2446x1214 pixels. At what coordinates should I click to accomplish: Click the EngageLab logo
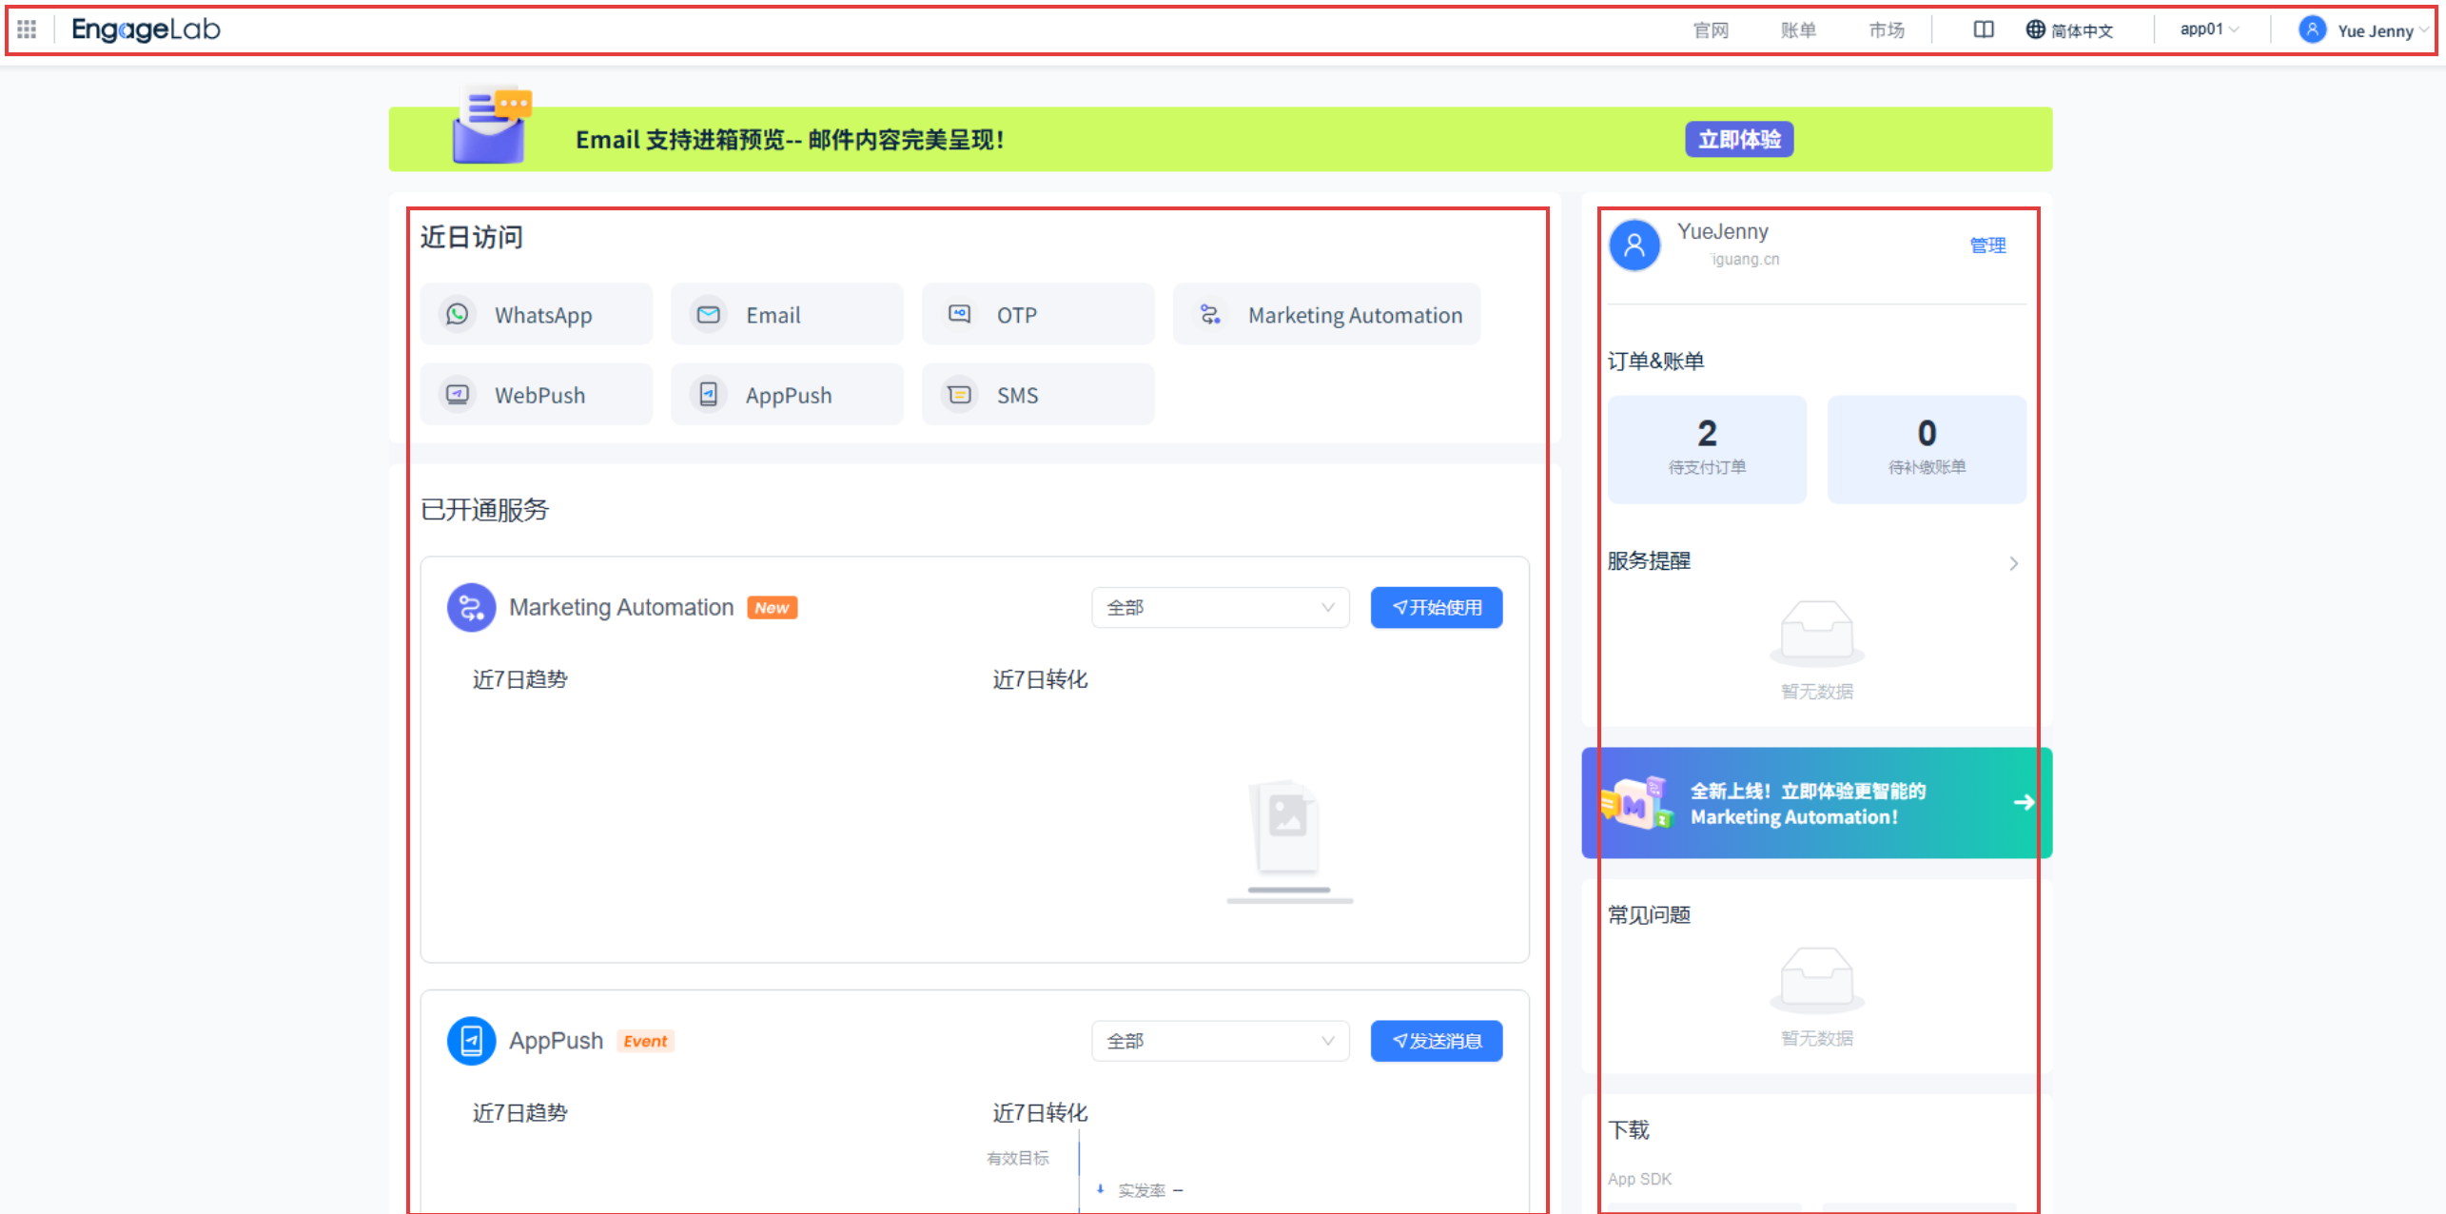coord(146,29)
